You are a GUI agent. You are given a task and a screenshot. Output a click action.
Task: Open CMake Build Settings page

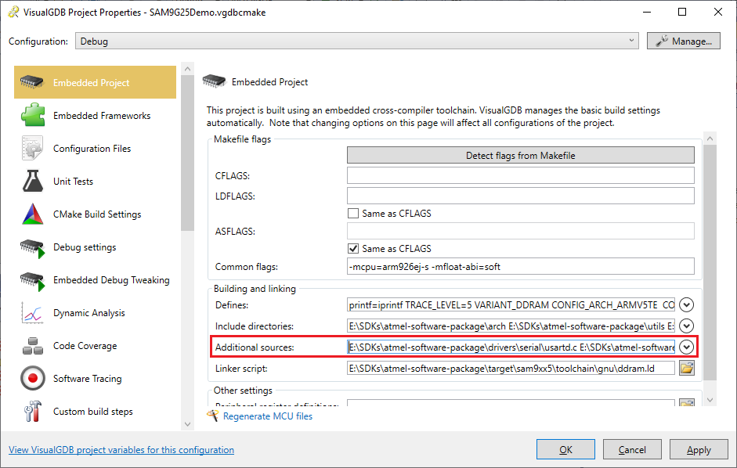click(x=95, y=214)
